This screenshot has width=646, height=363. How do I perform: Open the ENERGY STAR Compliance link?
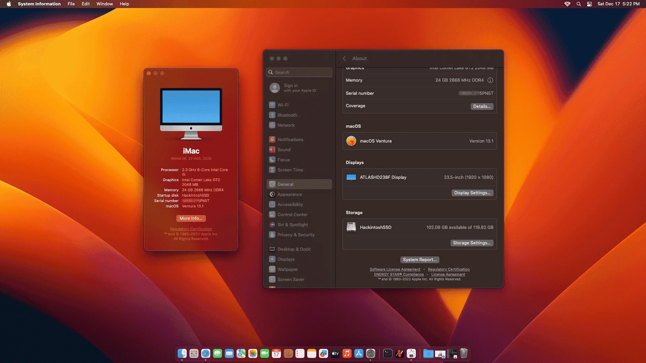coord(399,275)
